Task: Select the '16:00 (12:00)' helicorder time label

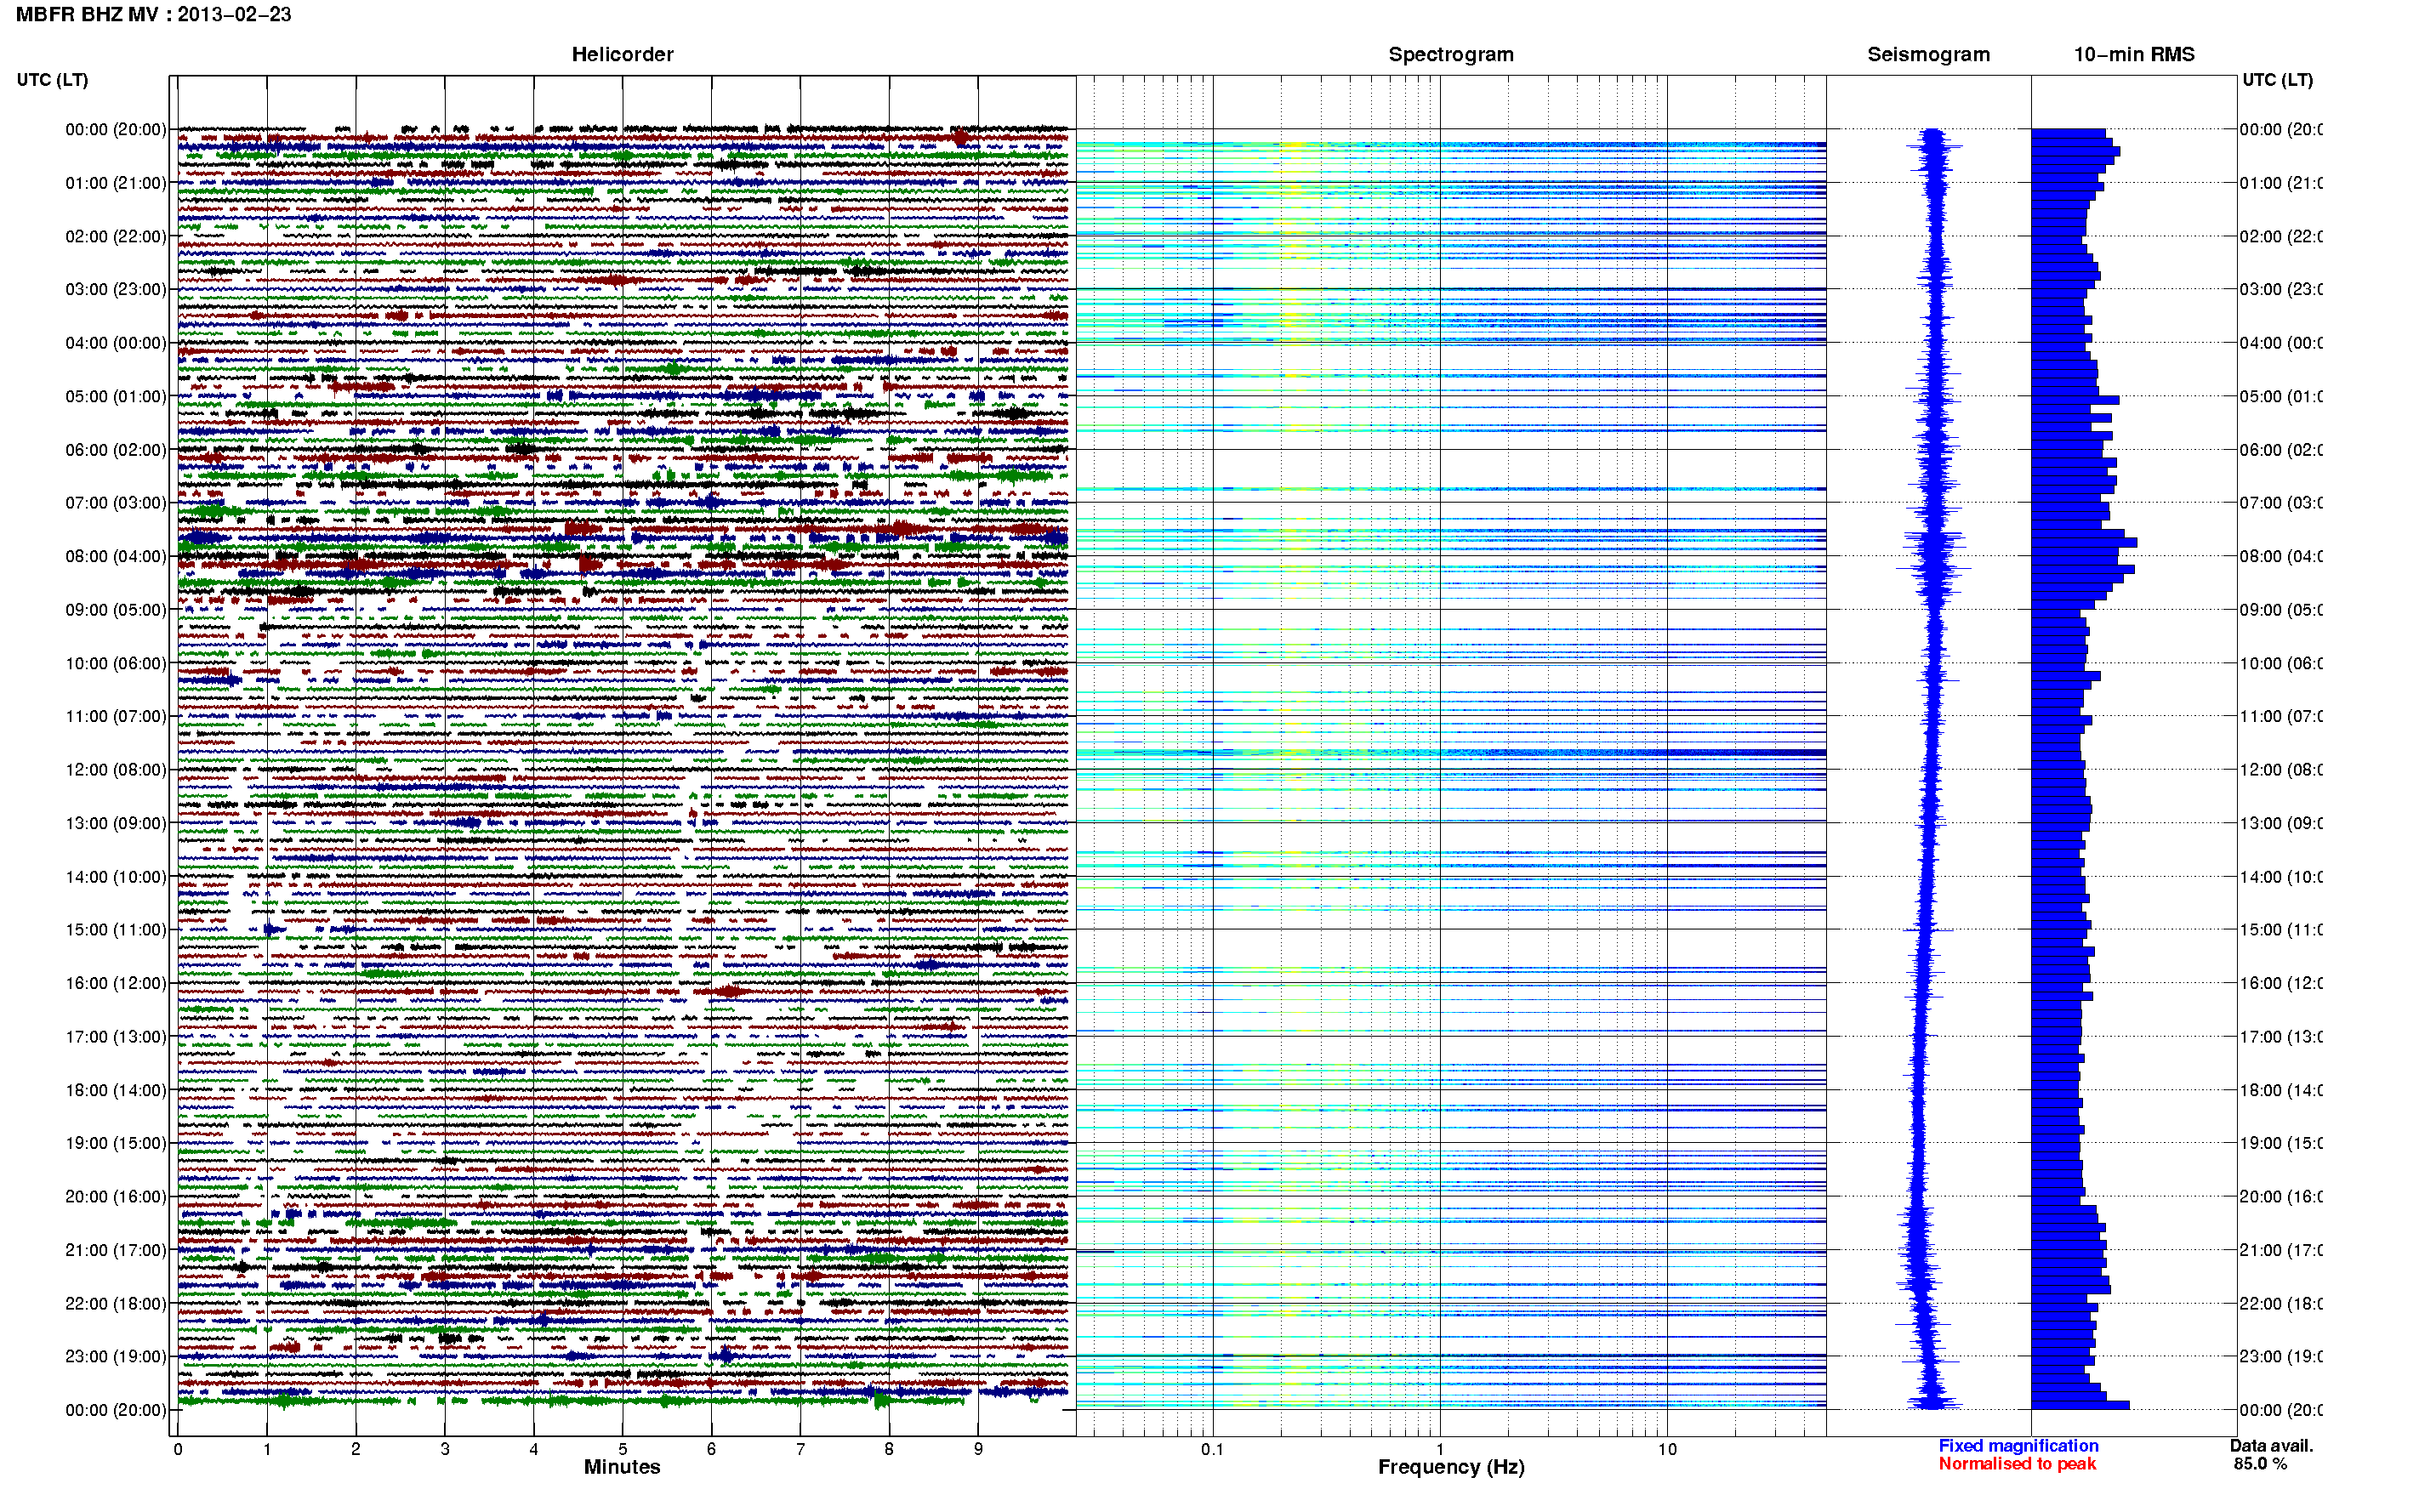Action: pos(116,984)
